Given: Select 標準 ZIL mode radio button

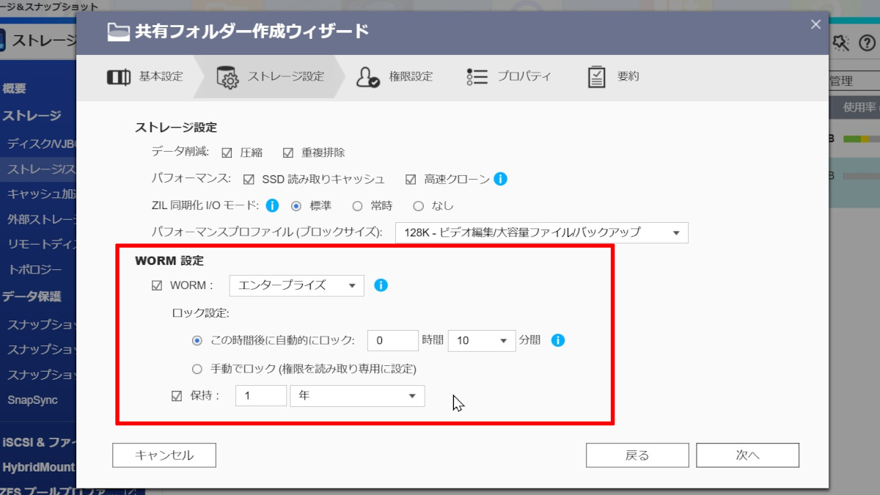Looking at the screenshot, I should [x=296, y=206].
